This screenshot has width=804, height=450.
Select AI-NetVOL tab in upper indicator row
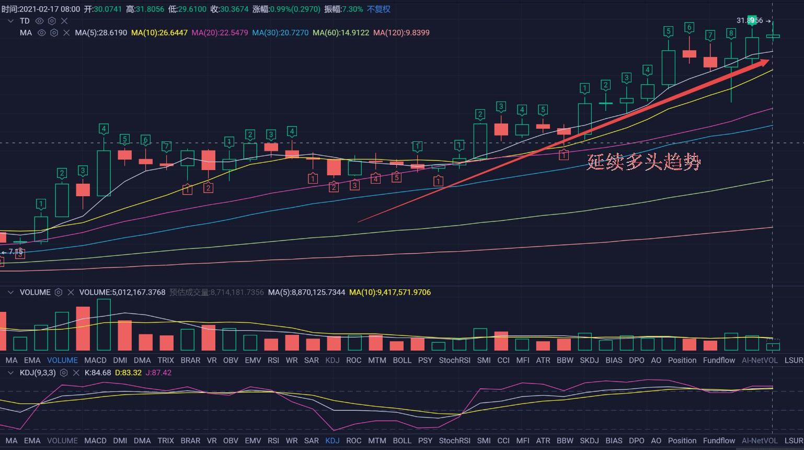tap(760, 360)
